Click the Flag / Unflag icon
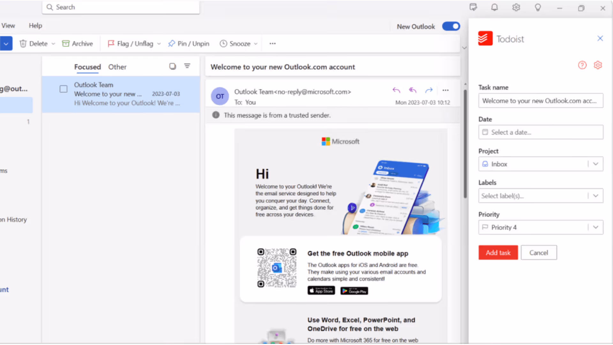This screenshot has height=345, width=613. (111, 43)
